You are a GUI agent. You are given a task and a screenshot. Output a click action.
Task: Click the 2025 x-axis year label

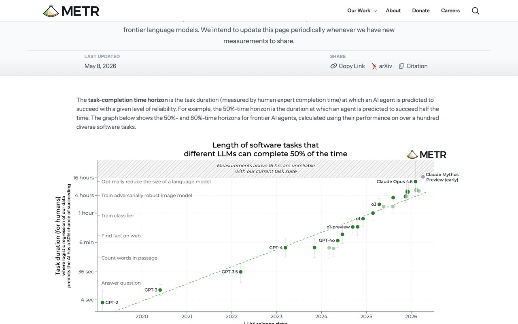[x=366, y=316]
